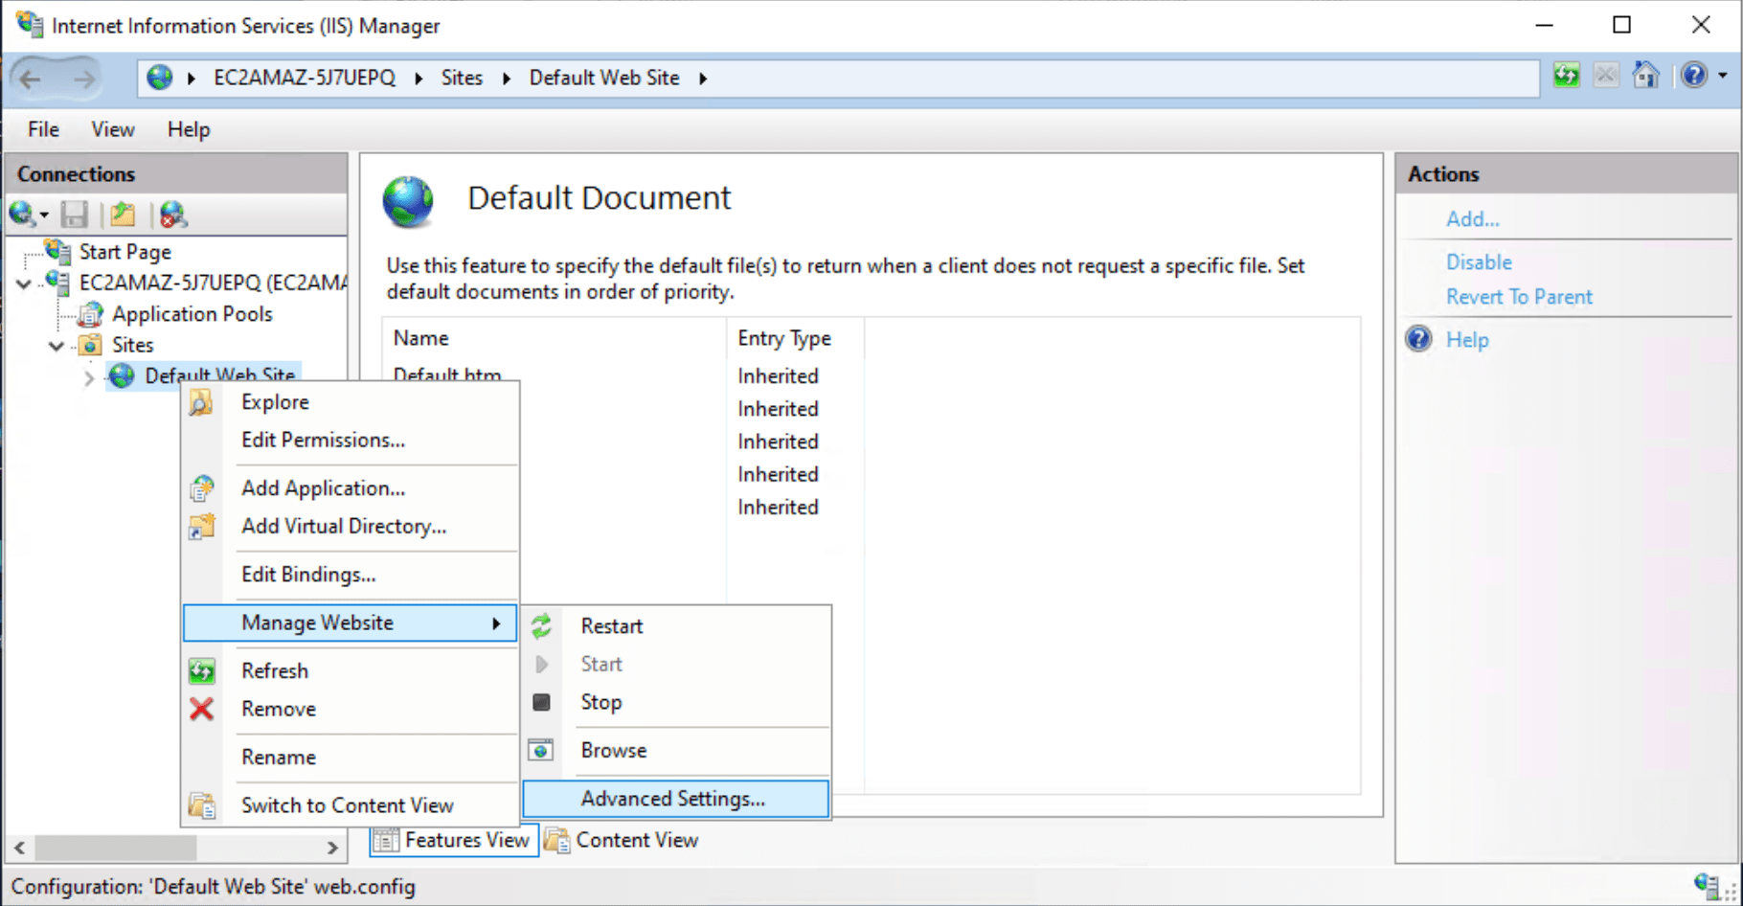Click the Connections scrollbar right arrow
Image resolution: width=1743 pixels, height=906 pixels.
(x=332, y=848)
